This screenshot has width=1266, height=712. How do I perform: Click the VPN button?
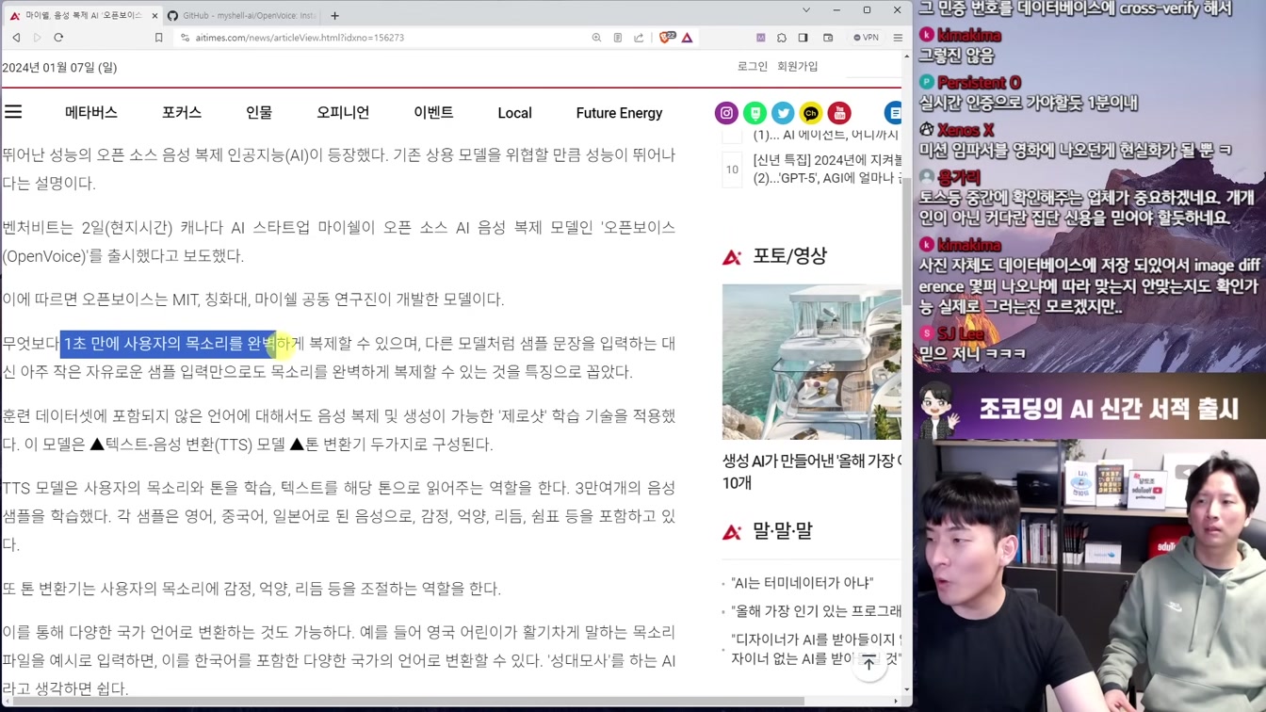pyautogui.click(x=866, y=38)
